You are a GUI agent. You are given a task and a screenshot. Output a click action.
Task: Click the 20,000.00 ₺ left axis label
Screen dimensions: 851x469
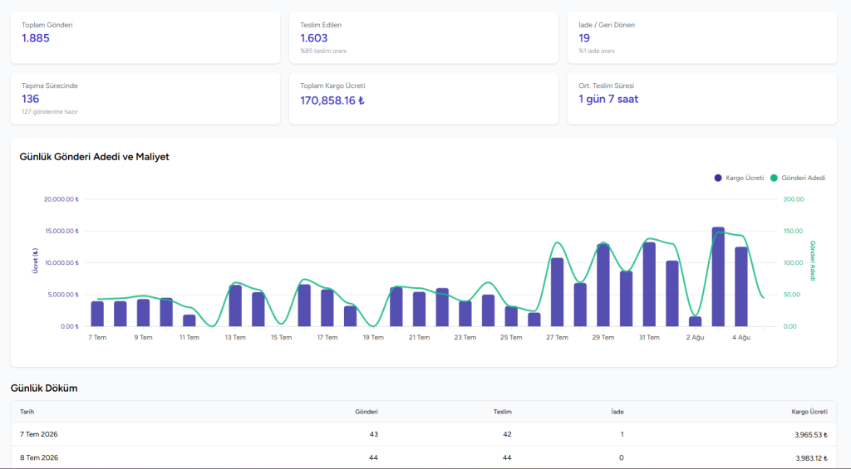(x=61, y=199)
